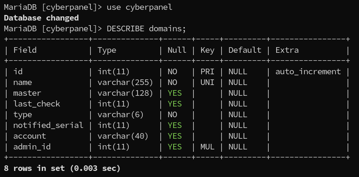Click the 'Field' column header
This screenshot has width=359, height=177.
(x=25, y=50)
